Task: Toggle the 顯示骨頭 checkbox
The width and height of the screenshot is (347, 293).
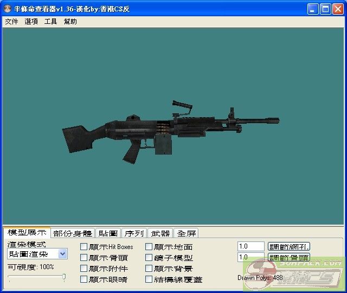Action: coord(83,258)
